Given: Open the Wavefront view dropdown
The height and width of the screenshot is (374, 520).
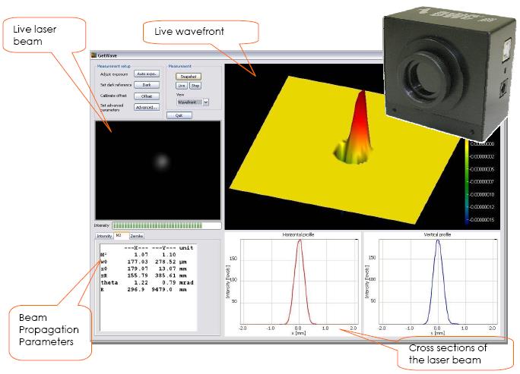Looking at the screenshot, I should coord(192,102).
